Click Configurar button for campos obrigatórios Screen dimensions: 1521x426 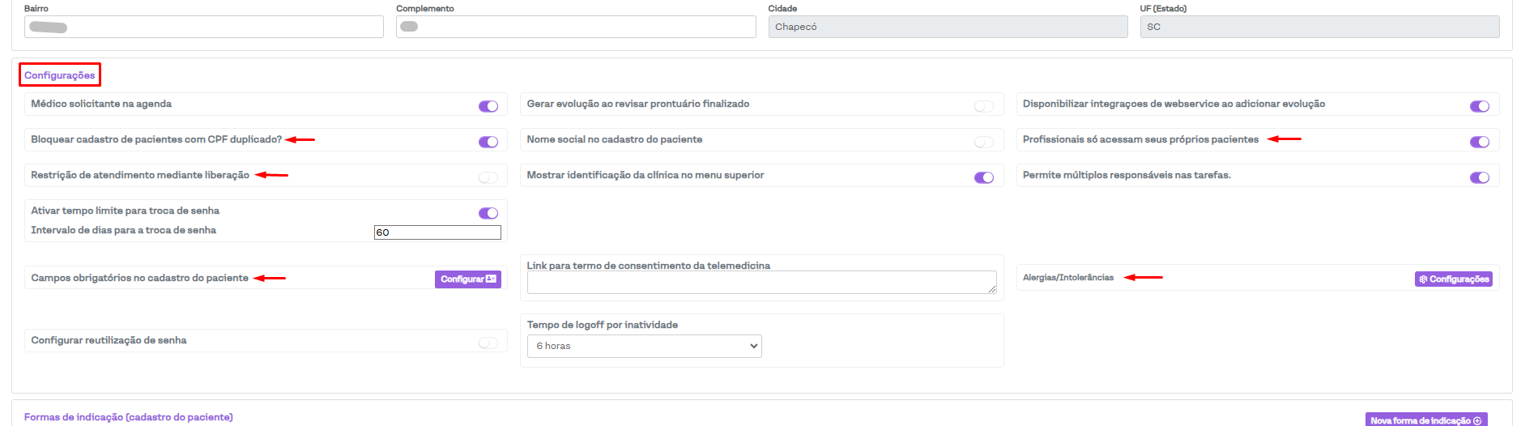click(467, 279)
